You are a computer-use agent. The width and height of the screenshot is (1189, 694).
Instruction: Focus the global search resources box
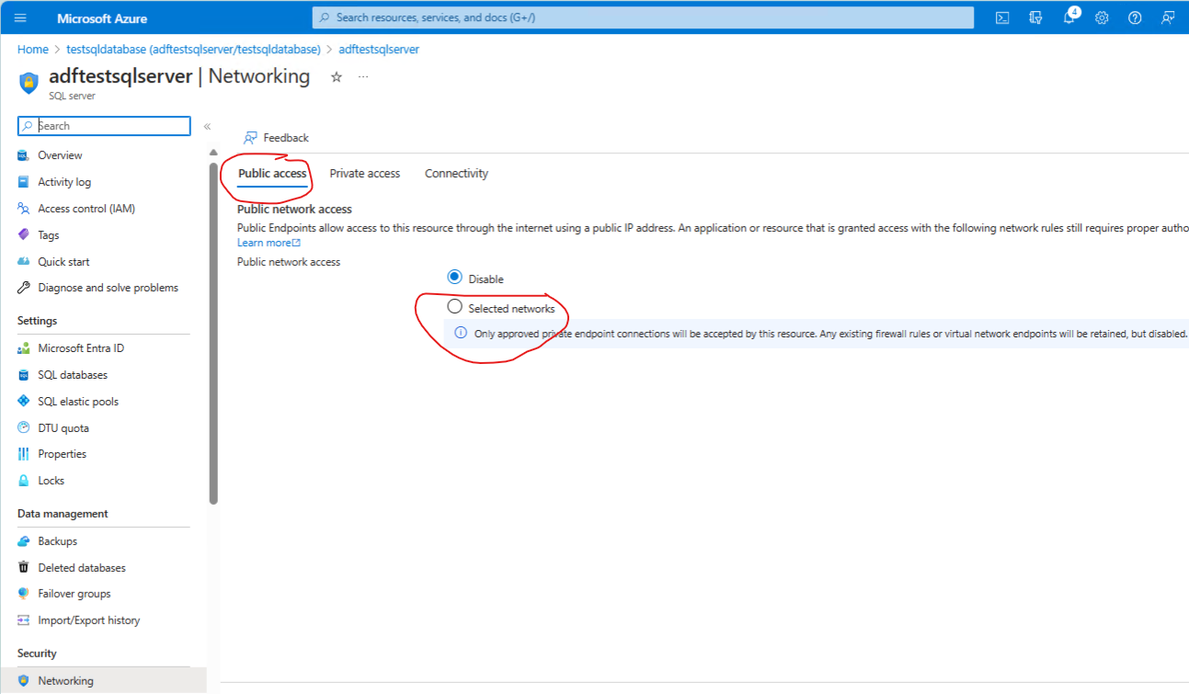coord(643,17)
